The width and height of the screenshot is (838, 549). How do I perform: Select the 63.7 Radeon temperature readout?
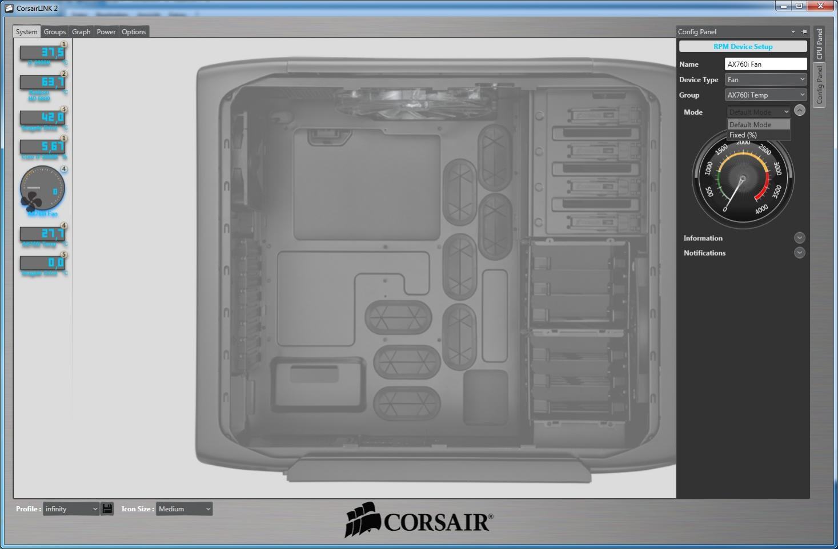click(x=43, y=83)
